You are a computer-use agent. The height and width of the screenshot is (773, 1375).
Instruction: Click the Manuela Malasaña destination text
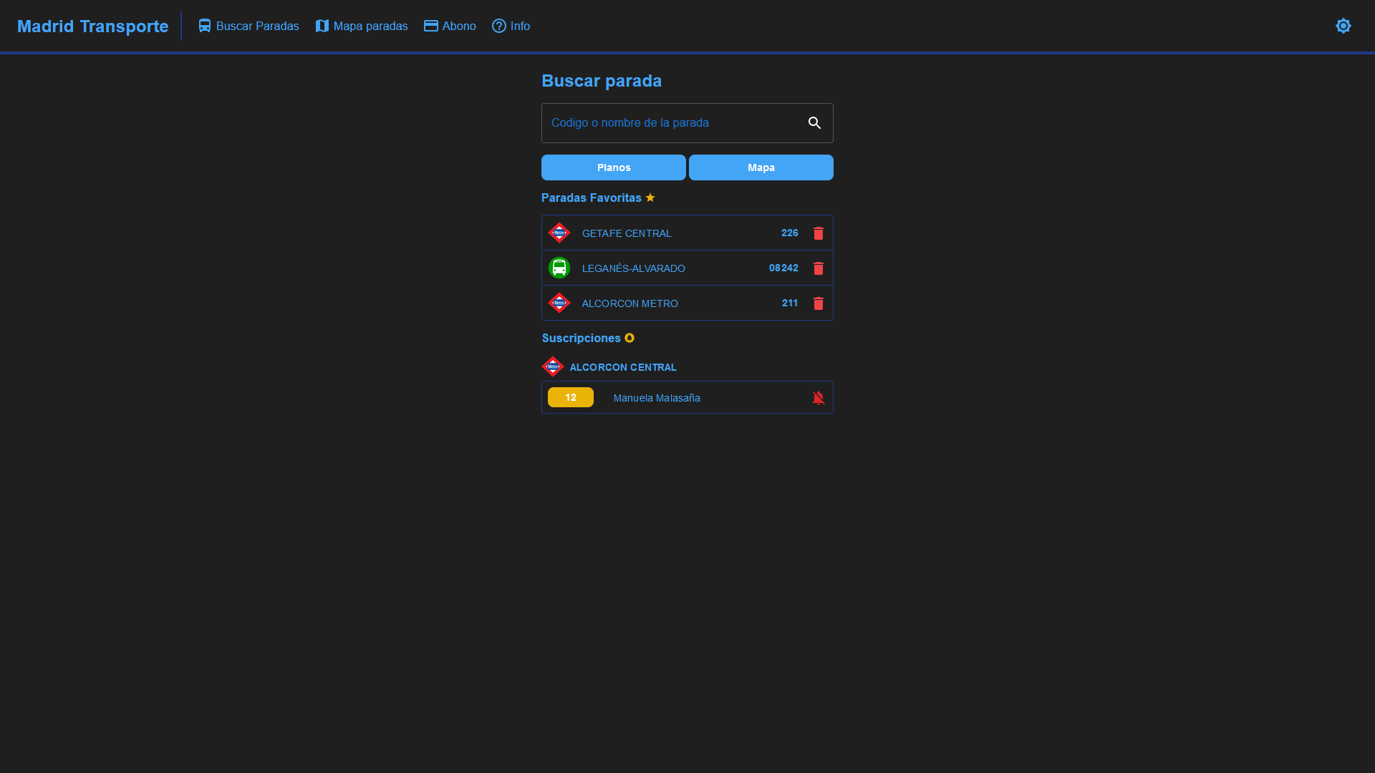(657, 398)
